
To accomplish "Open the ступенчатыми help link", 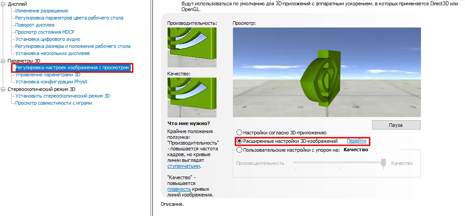I will [x=184, y=166].
